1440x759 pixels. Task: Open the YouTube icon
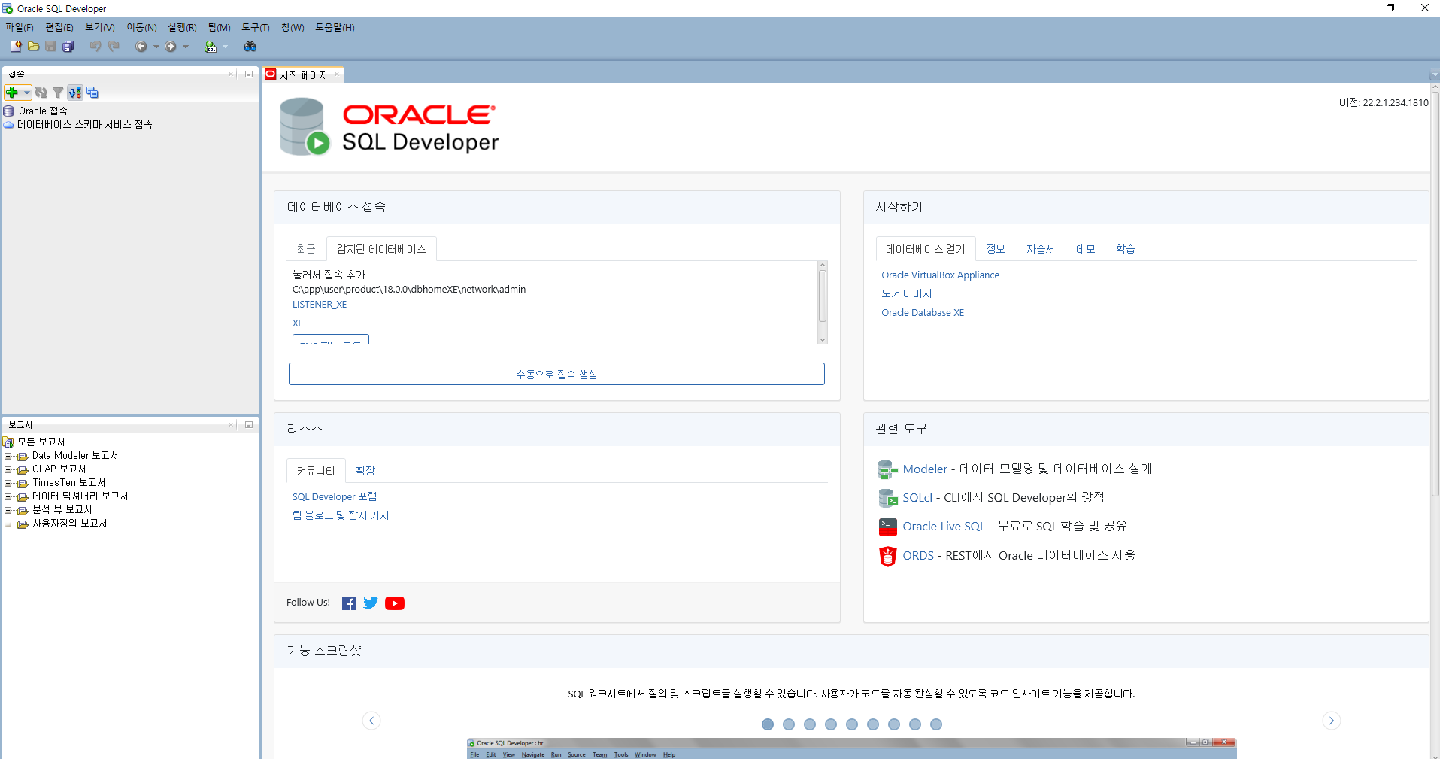click(395, 603)
